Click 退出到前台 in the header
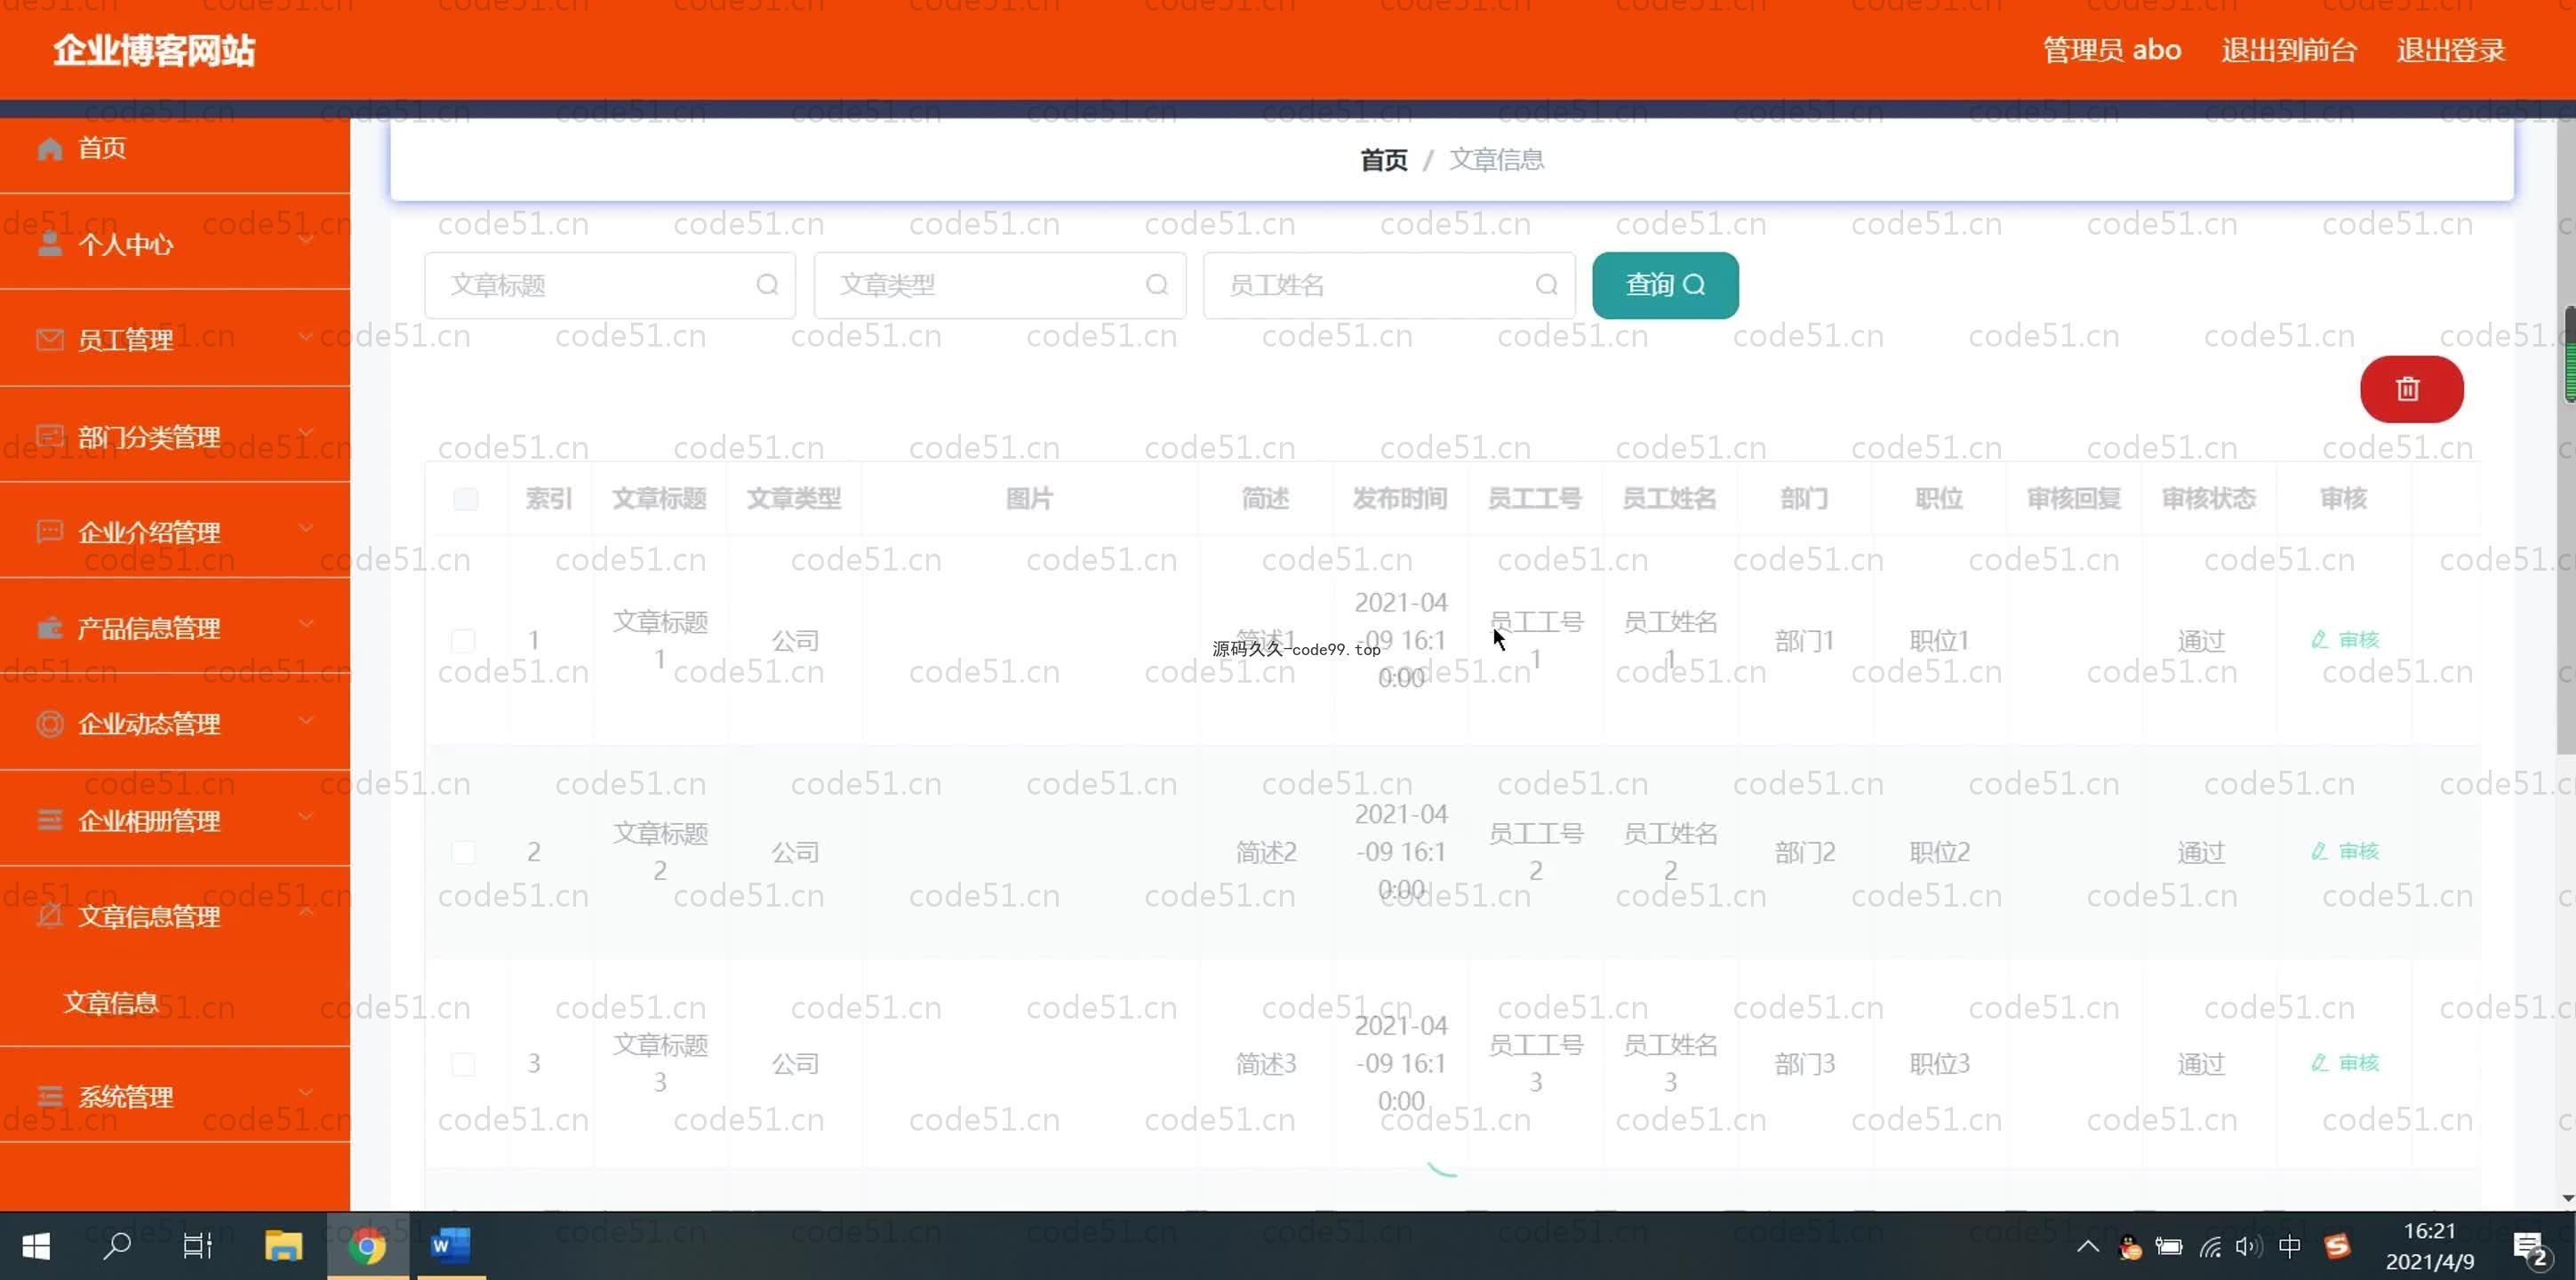The height and width of the screenshot is (1280, 2576). tap(2289, 50)
